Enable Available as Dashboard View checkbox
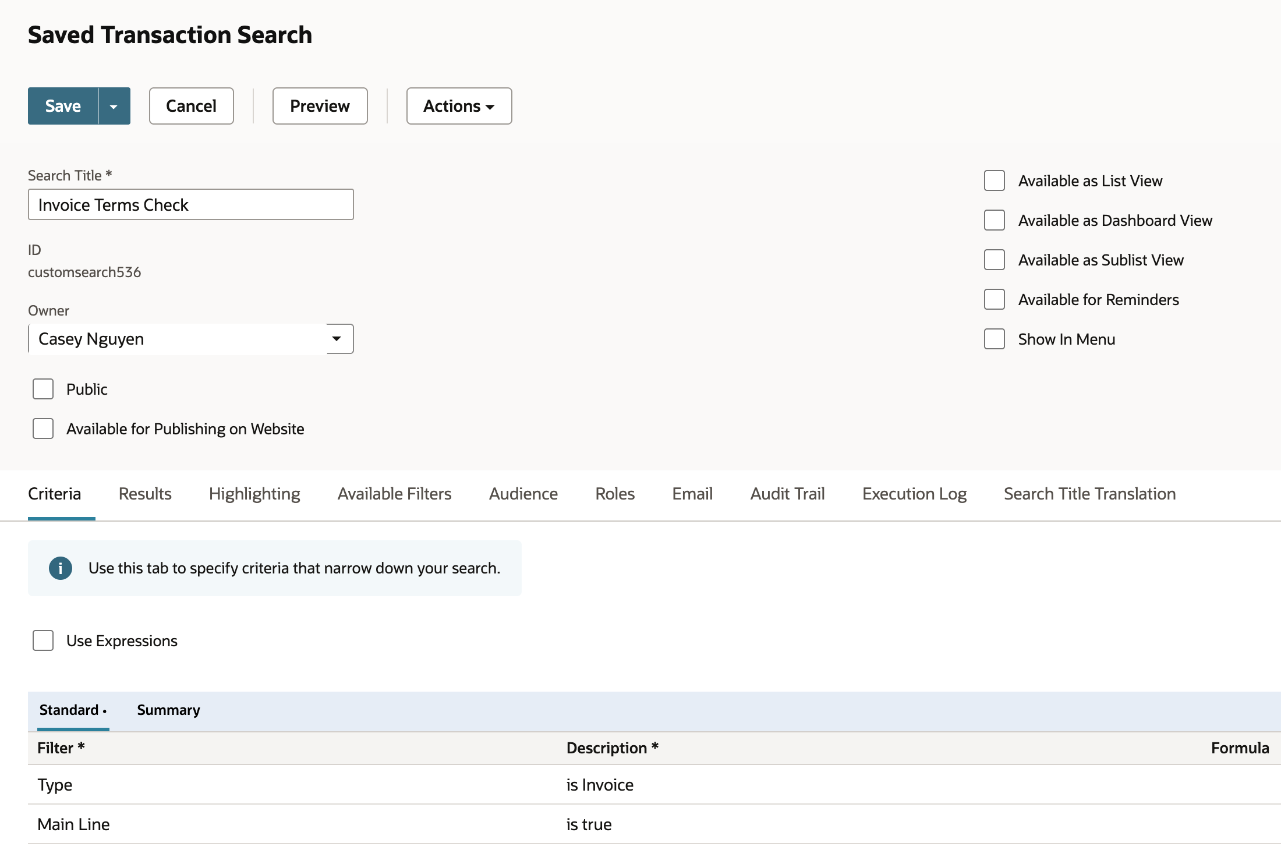Image resolution: width=1281 pixels, height=850 pixels. tap(995, 220)
